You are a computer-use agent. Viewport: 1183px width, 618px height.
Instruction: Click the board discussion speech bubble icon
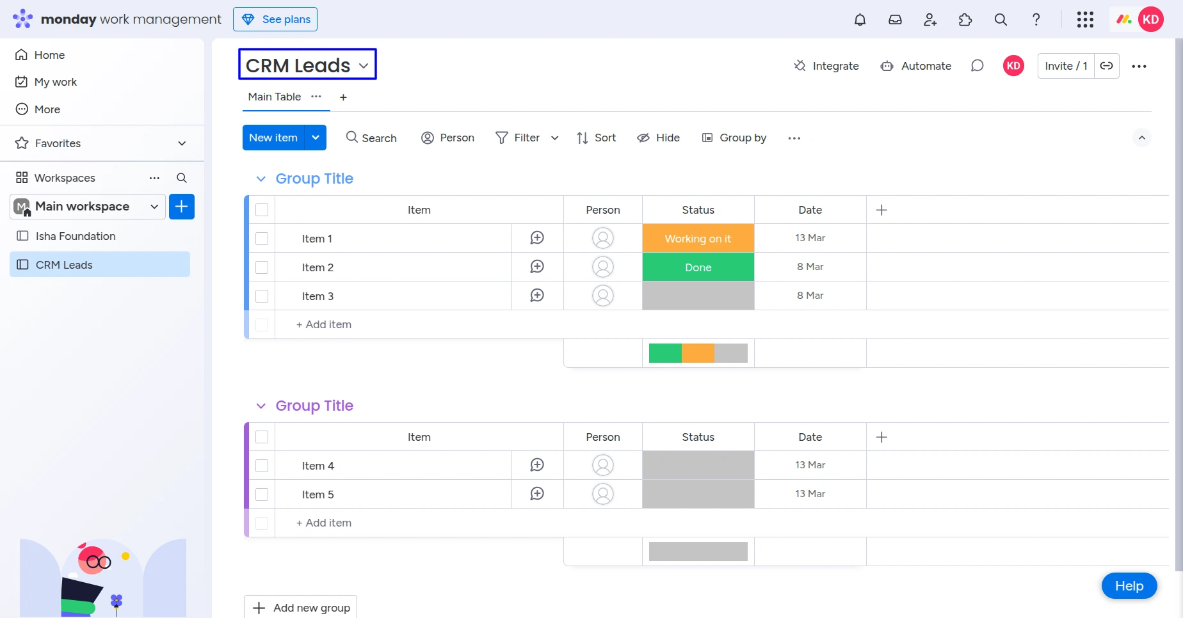click(977, 66)
